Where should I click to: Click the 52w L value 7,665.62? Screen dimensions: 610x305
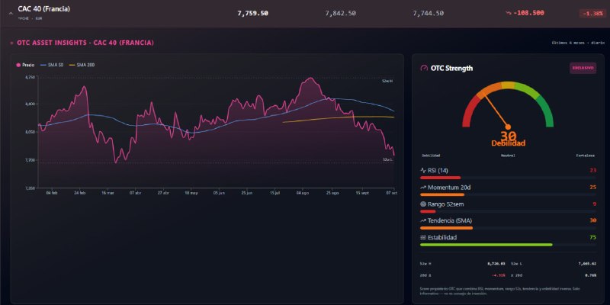point(587,264)
